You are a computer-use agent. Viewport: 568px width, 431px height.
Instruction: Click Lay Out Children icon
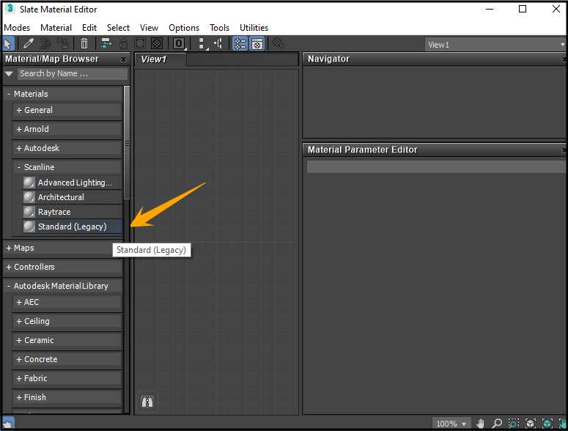(x=218, y=44)
